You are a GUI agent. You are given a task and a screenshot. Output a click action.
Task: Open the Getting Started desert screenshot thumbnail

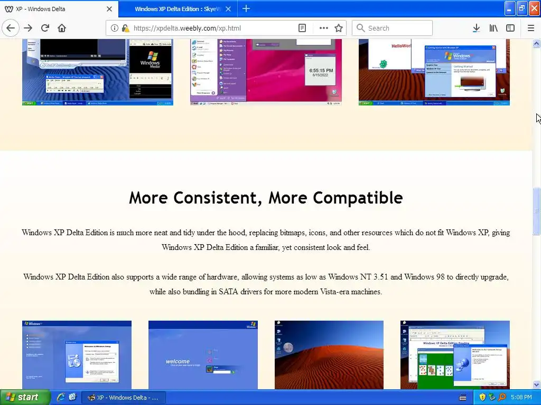(434, 72)
